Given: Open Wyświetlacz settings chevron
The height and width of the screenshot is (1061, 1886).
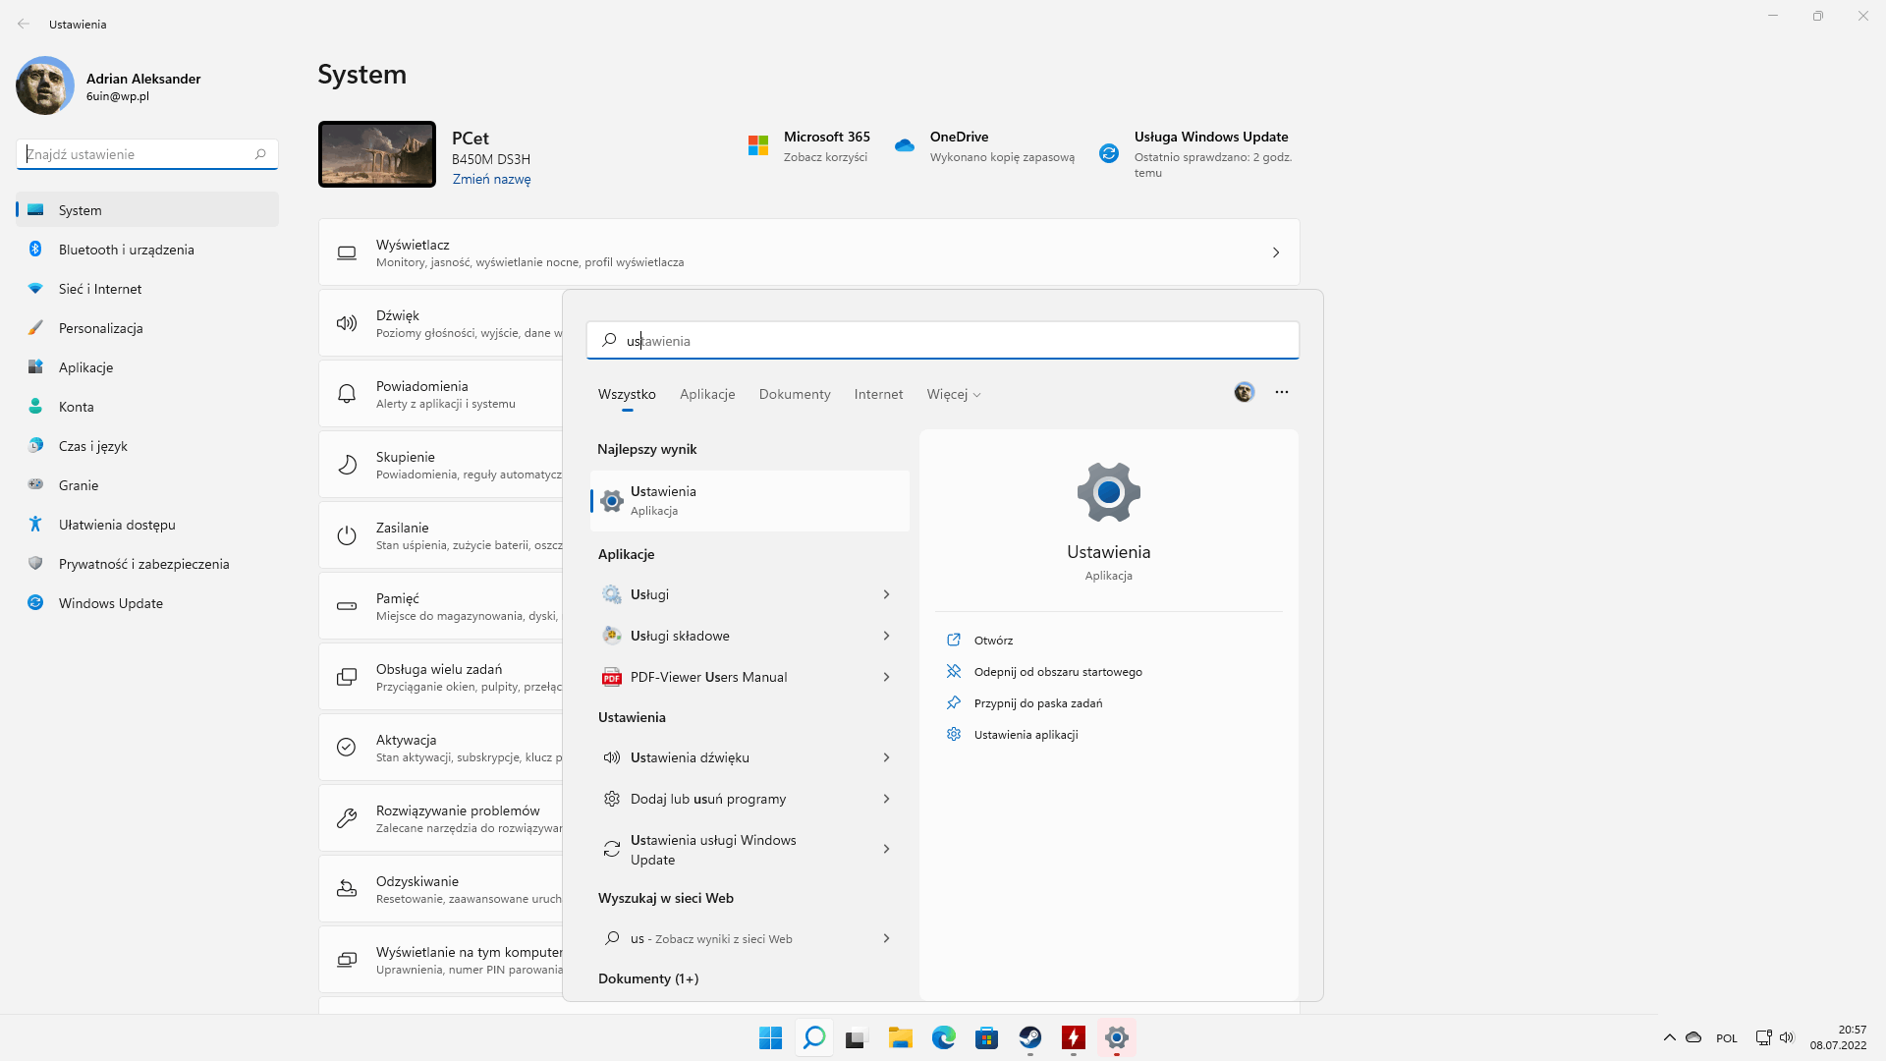Looking at the screenshot, I should (1275, 252).
